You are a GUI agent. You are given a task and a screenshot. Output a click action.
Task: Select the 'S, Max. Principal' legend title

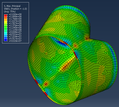12,6
